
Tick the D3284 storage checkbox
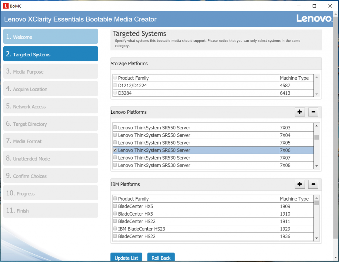coord(115,93)
